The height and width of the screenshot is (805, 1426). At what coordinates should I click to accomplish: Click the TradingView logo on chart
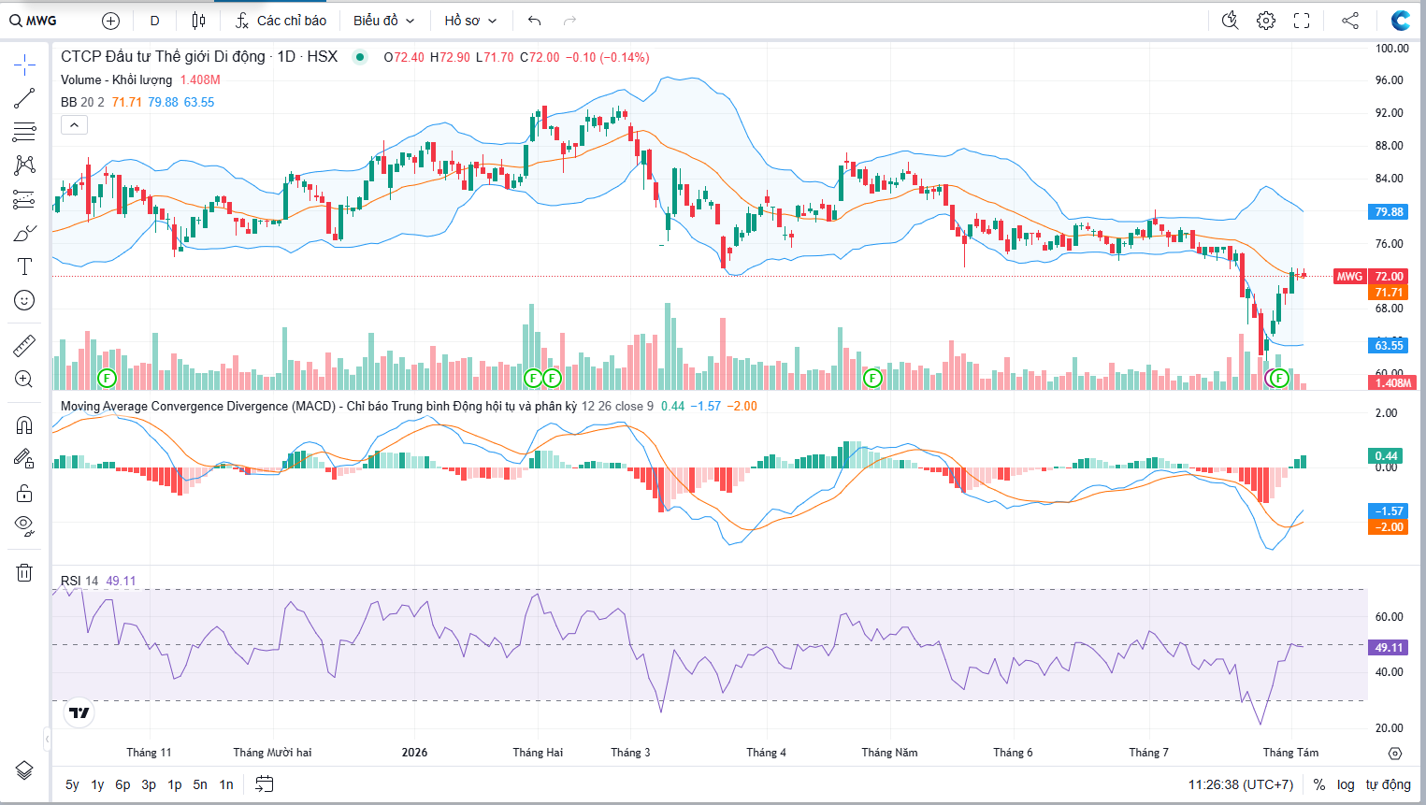click(x=79, y=713)
